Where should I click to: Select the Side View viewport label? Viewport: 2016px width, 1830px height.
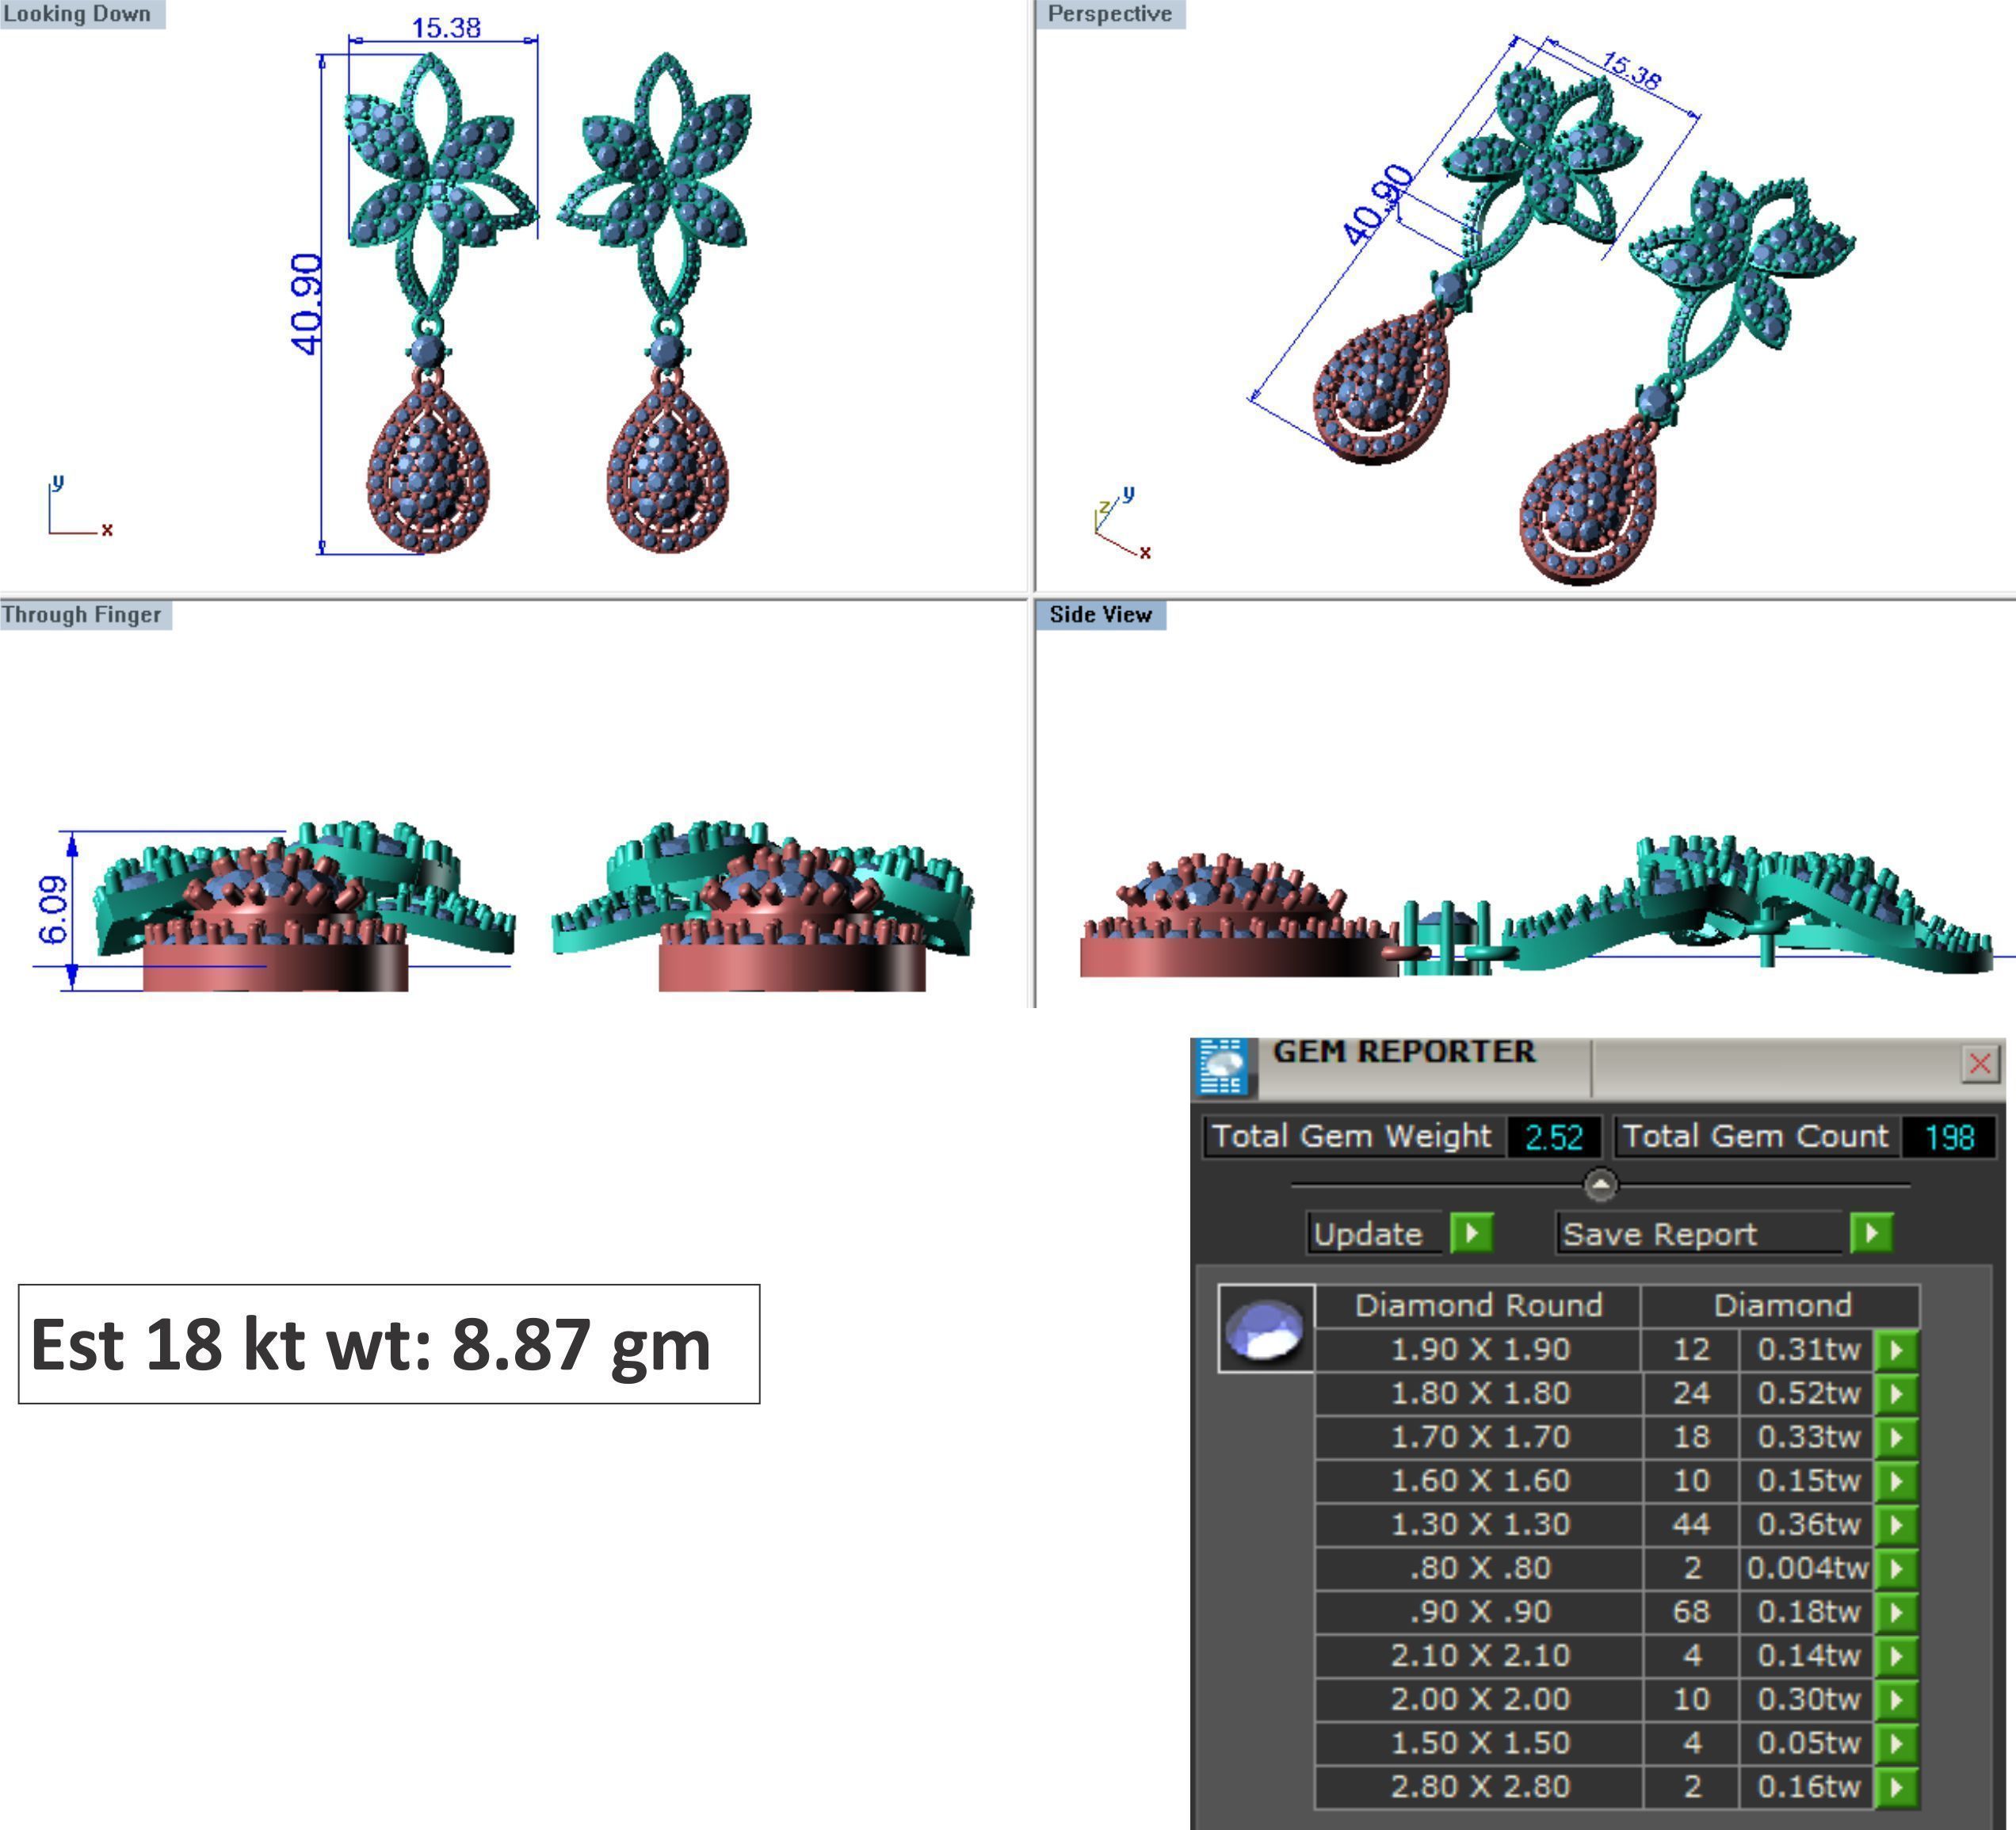(1101, 615)
